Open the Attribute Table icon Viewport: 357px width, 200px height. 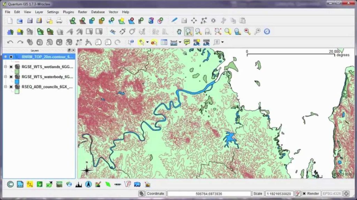point(164,42)
